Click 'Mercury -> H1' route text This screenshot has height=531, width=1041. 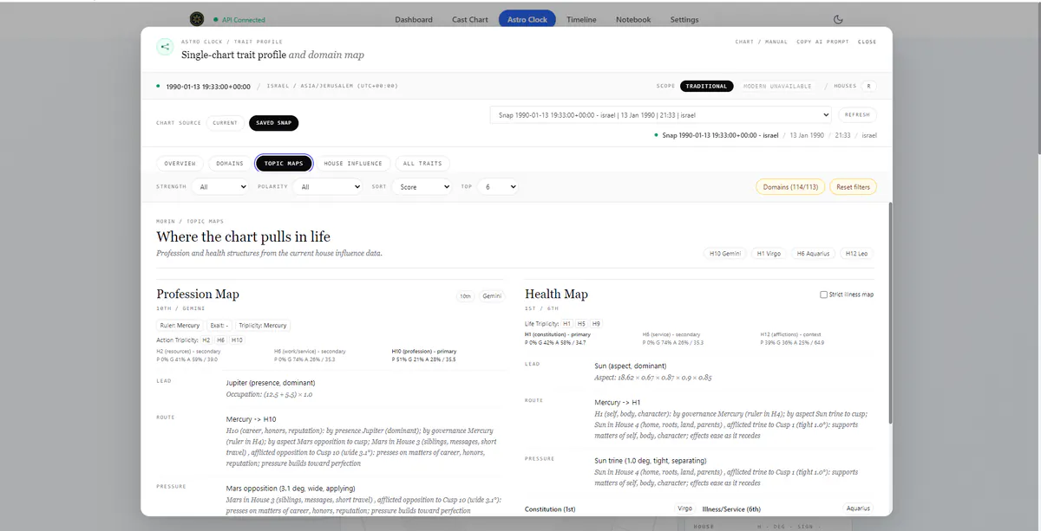618,402
